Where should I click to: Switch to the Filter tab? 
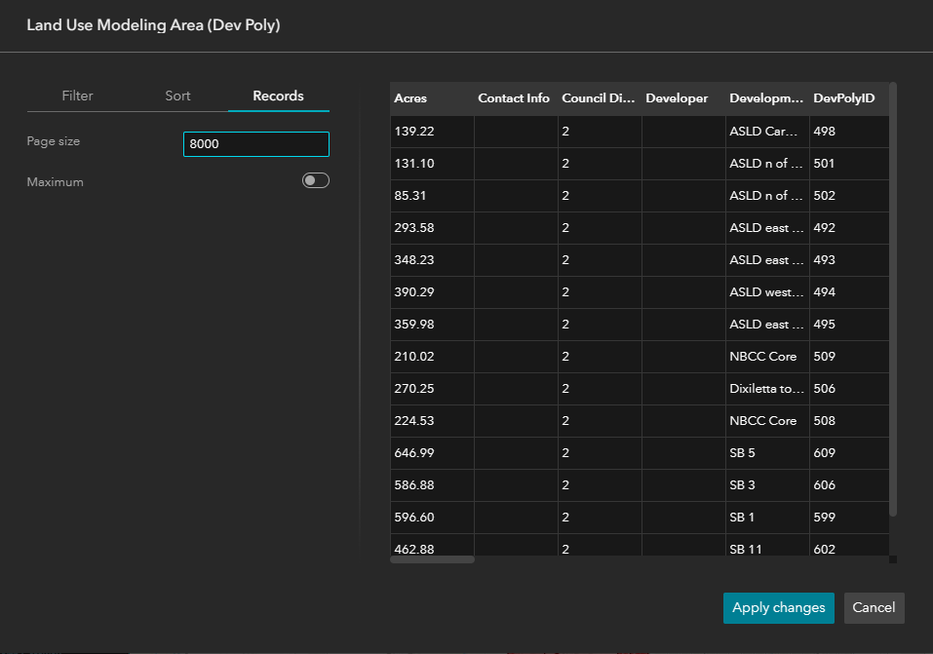pyautogui.click(x=77, y=96)
